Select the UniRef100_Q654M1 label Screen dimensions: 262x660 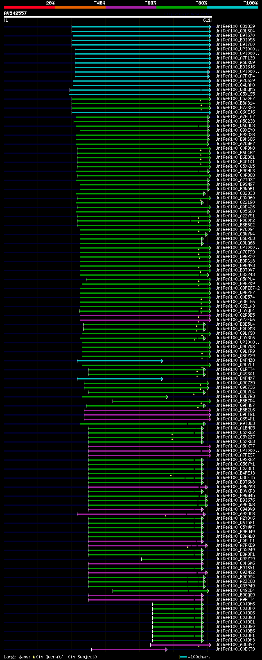(x=235, y=419)
